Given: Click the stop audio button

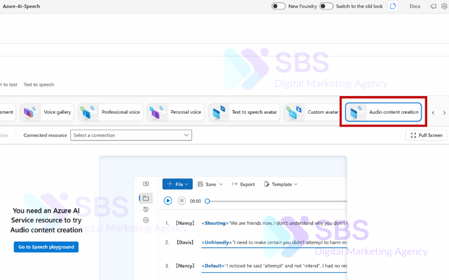Looking at the screenshot, I should (181, 201).
